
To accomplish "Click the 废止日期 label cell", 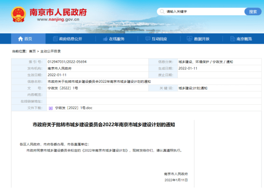I will (163, 75).
